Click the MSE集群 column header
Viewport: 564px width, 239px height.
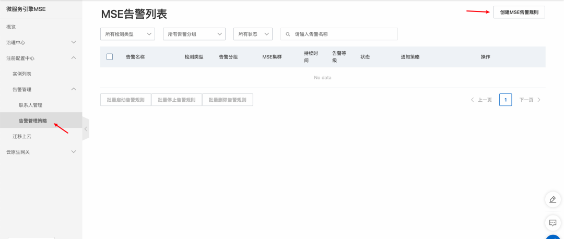(x=272, y=57)
